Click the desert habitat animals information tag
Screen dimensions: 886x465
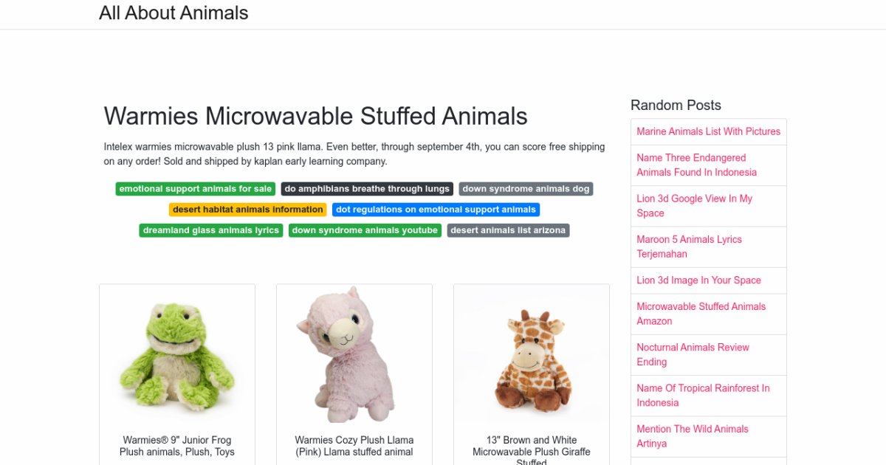click(247, 210)
